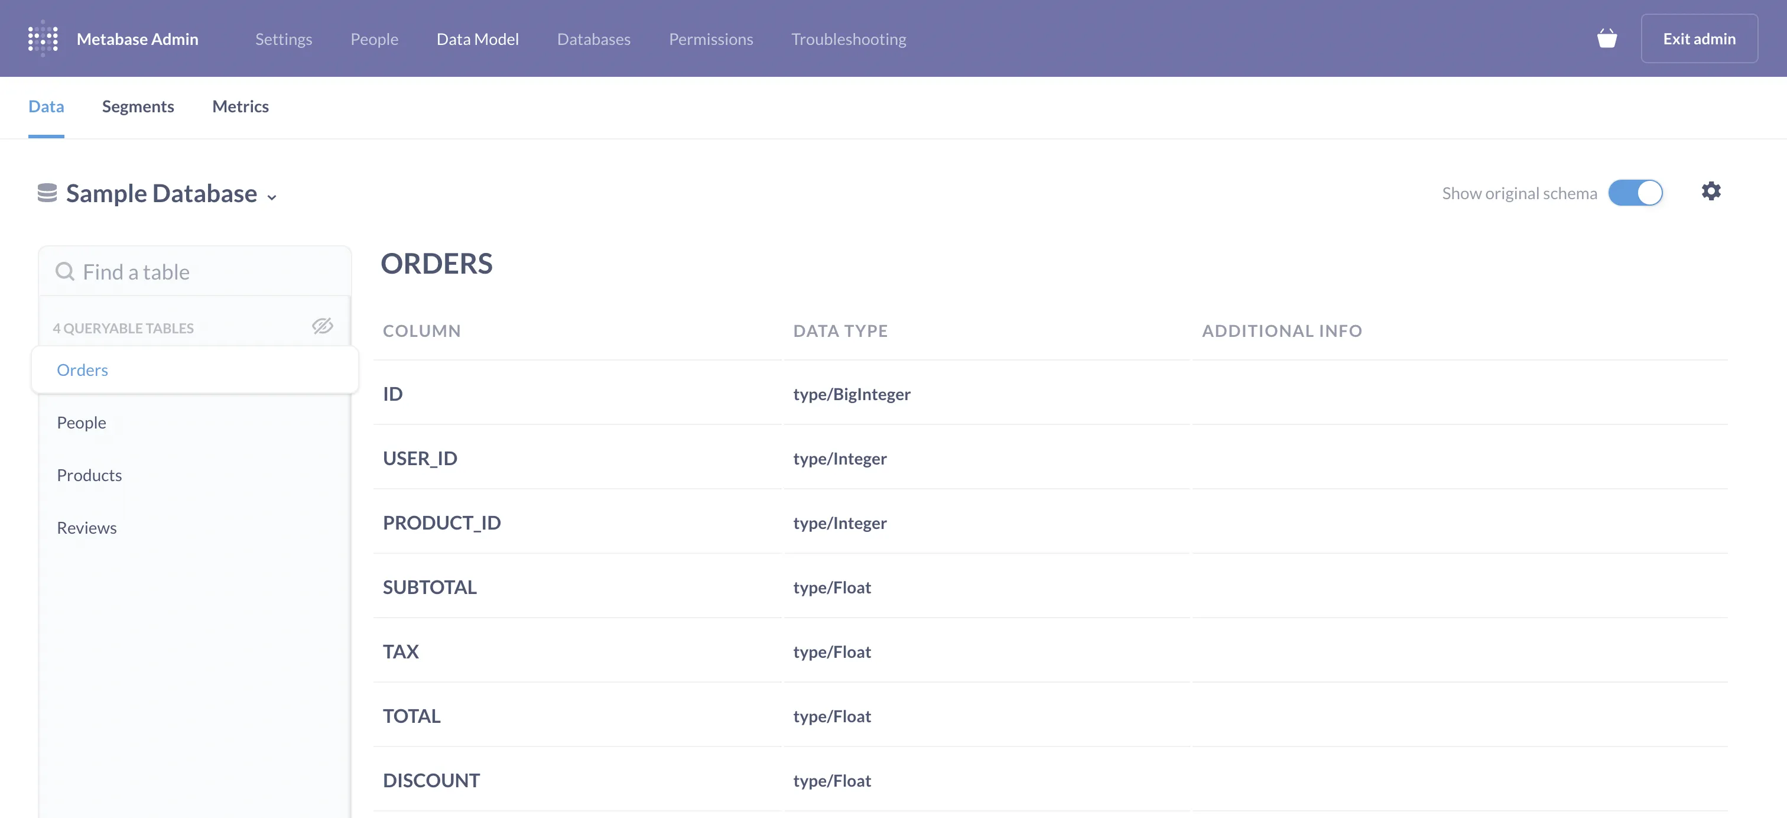Switch to the Metrics tab
This screenshot has width=1787, height=818.
point(240,106)
